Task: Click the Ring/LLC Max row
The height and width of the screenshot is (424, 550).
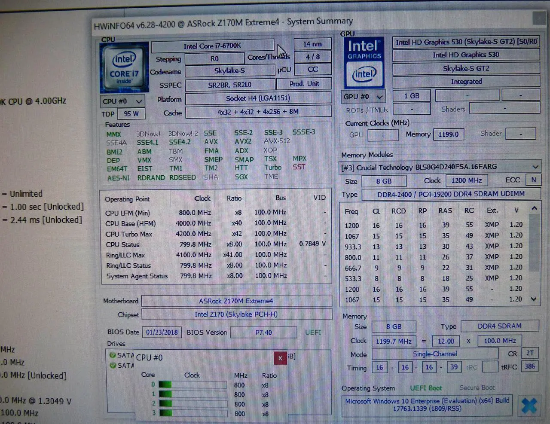Action: [x=216, y=255]
